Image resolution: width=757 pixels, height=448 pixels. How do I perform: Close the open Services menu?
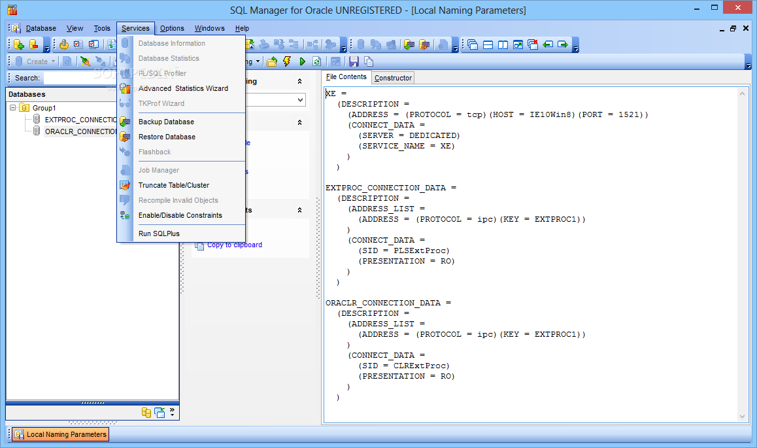click(136, 29)
